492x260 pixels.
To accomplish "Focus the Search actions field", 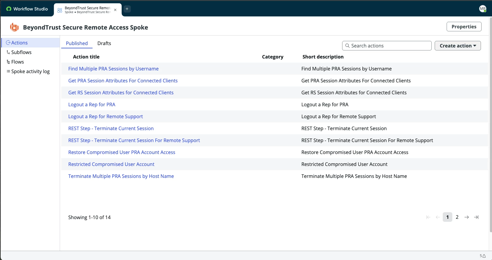I will [x=387, y=46].
